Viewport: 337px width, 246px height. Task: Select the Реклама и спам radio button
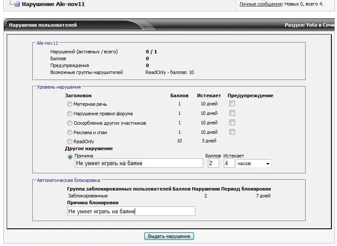point(70,132)
